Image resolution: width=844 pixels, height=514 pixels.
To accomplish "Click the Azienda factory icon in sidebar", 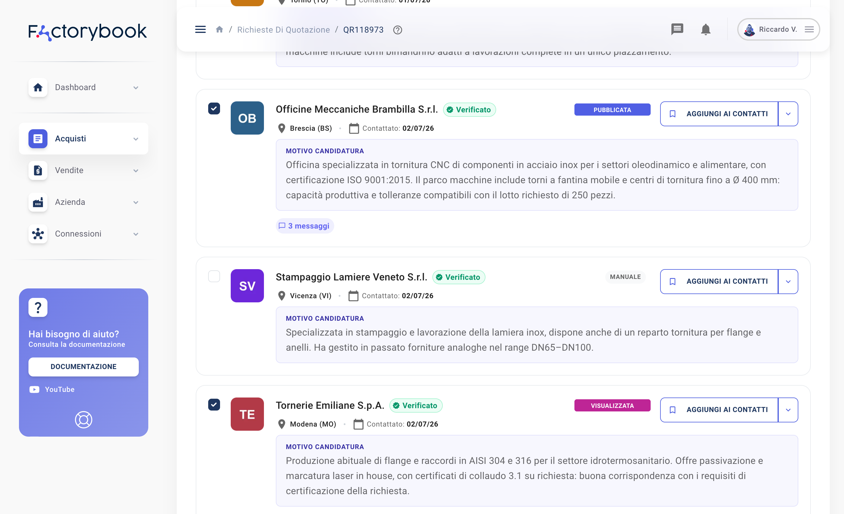I will click(x=38, y=202).
